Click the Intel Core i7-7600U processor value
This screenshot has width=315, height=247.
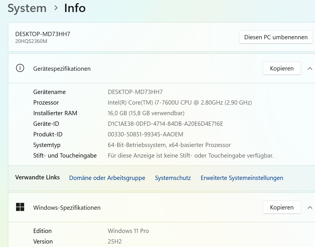[180, 103]
